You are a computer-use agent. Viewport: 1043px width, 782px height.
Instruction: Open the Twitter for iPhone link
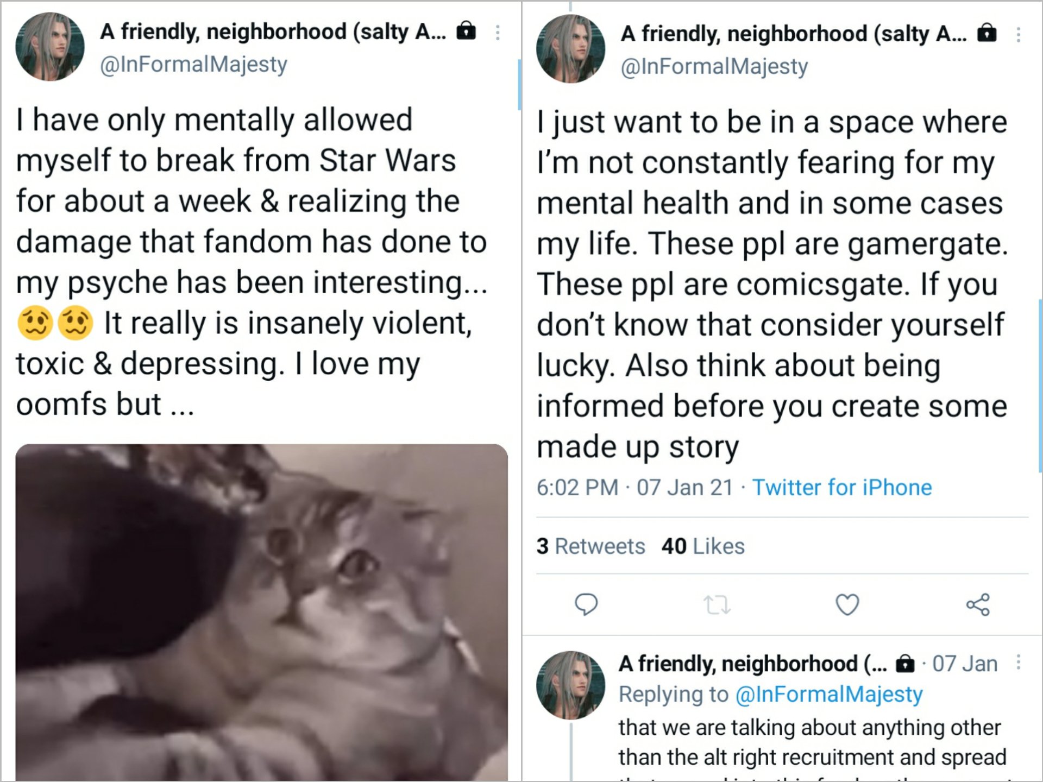(841, 487)
